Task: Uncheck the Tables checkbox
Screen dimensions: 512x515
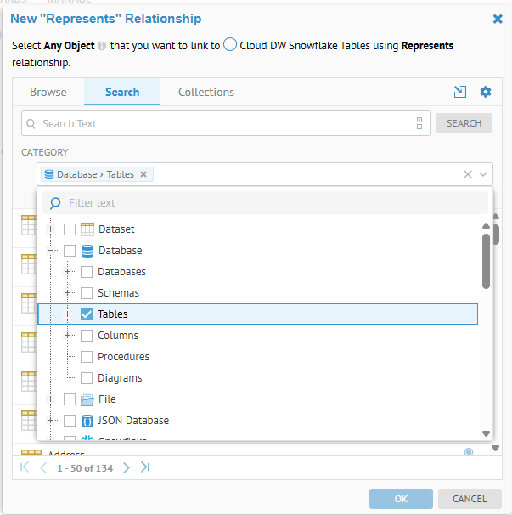Action: (x=87, y=314)
